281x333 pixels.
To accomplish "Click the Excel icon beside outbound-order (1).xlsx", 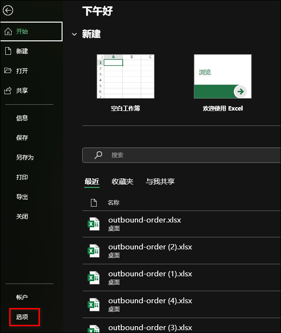I will pyautogui.click(x=94, y=278).
